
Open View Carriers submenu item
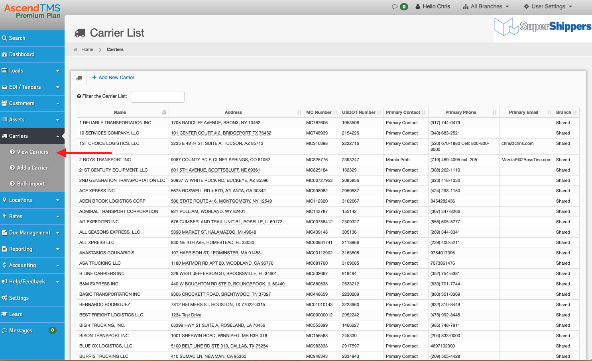click(32, 152)
